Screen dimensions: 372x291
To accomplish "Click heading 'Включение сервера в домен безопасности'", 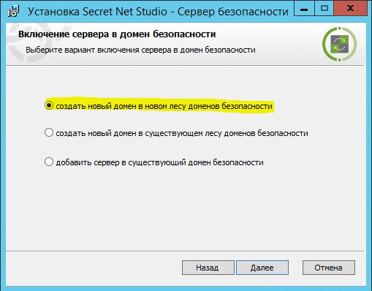I will tap(117, 34).
